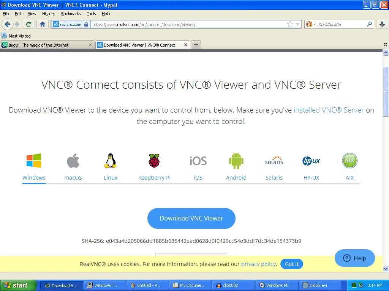Image resolution: width=389 pixels, height=291 pixels.
Task: Bookmark this page with the star icon
Action: tap(290, 24)
